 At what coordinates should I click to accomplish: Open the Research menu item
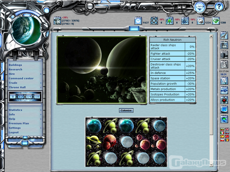tap(15, 70)
